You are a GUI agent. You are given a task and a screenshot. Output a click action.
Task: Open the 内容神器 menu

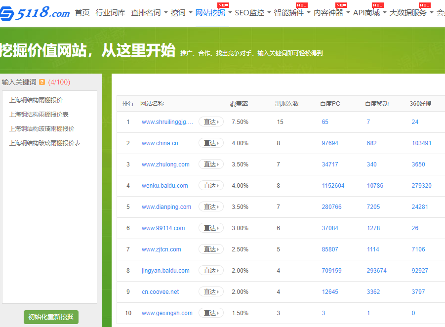point(328,13)
